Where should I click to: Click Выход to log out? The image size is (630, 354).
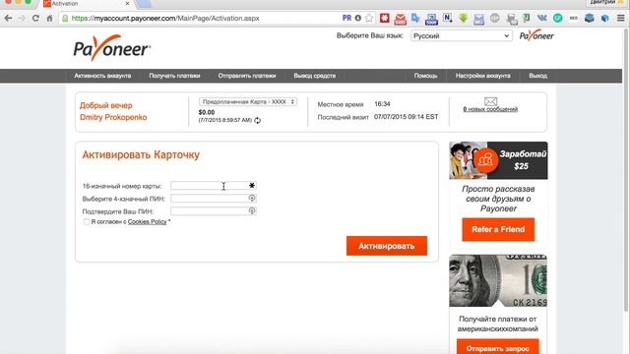tap(538, 76)
